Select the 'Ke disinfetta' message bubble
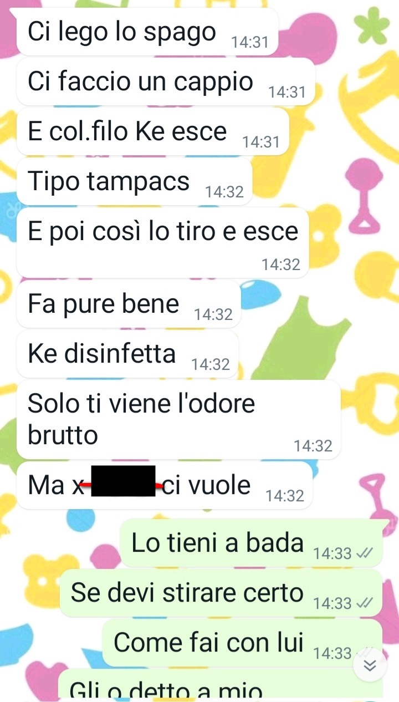399x702 pixels. pos(127,354)
